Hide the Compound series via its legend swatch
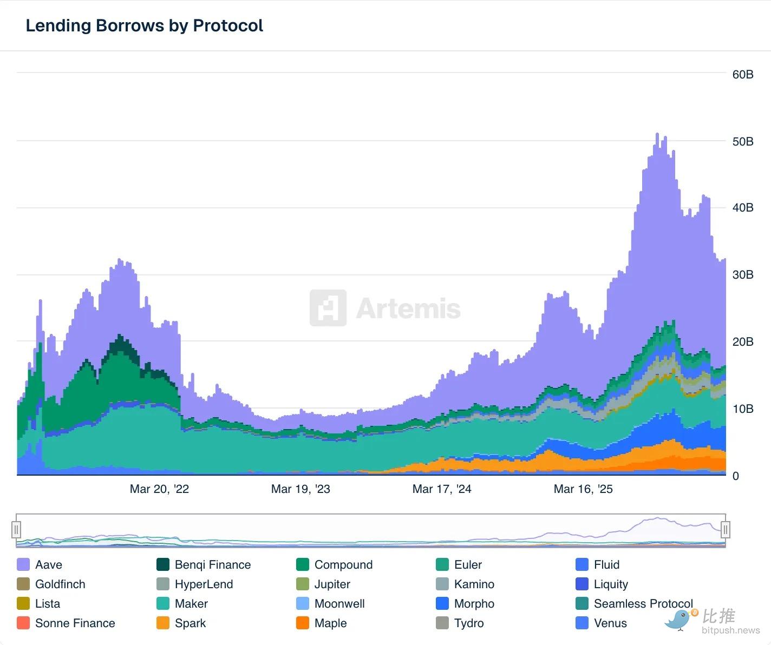 pyautogui.click(x=303, y=565)
